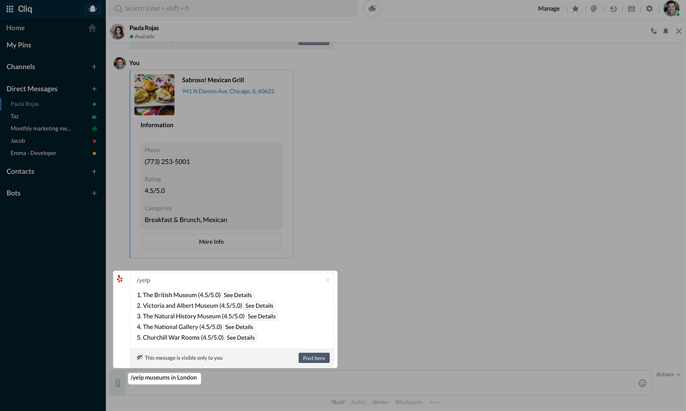Image resolution: width=686 pixels, height=411 pixels.
Task: Click the search magnifier icon
Action: click(x=118, y=9)
